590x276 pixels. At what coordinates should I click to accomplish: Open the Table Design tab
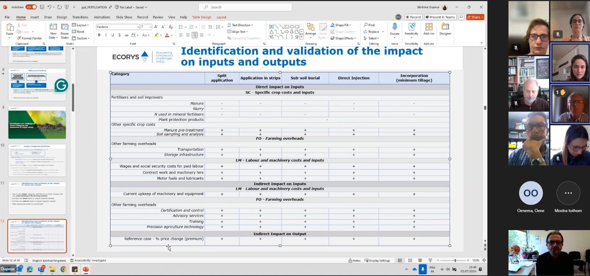[202, 17]
